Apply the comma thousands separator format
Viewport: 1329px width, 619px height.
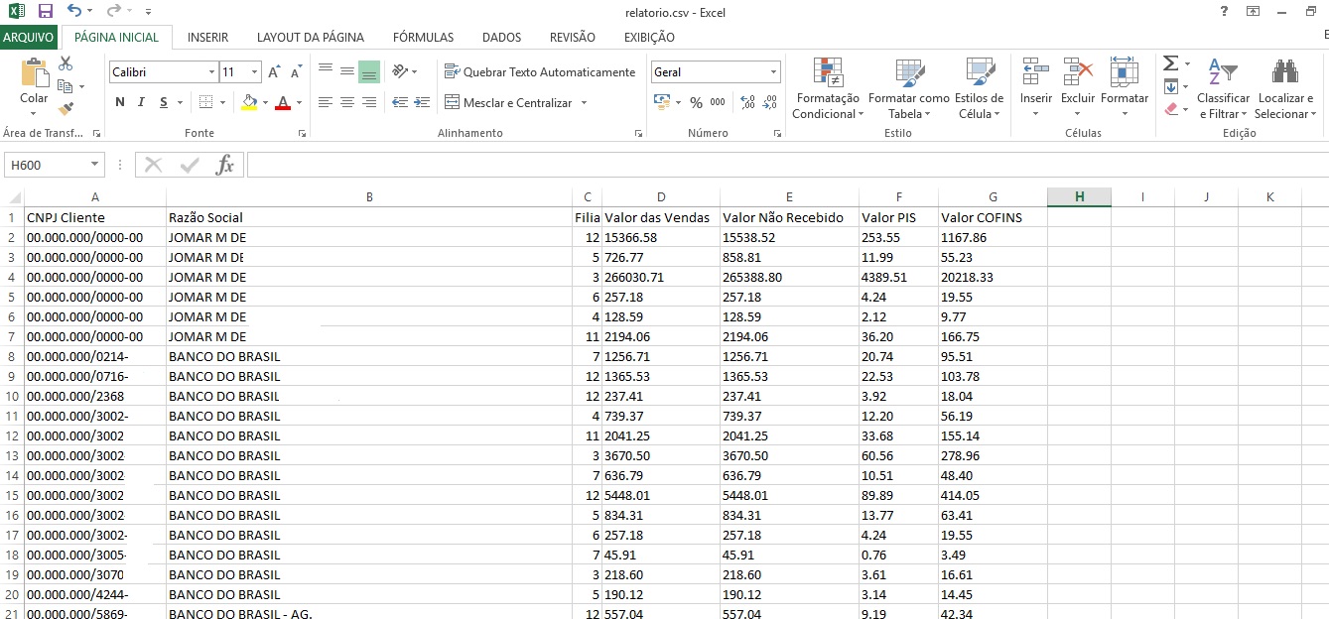tap(718, 102)
